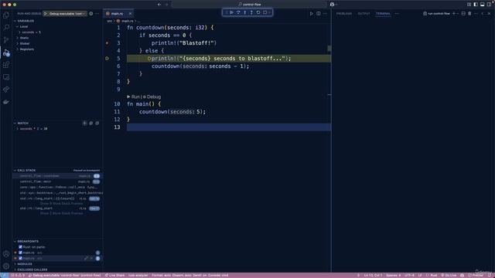Run the file using editor play icon
The height and width of the screenshot is (278, 495).
pos(312,14)
